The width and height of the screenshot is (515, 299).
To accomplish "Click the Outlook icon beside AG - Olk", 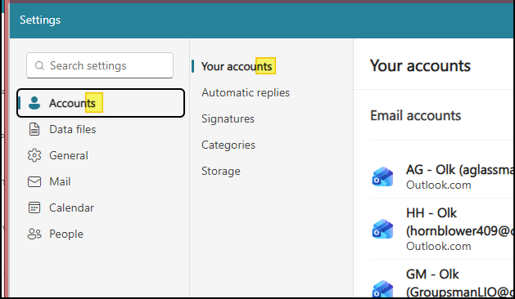I will point(382,176).
